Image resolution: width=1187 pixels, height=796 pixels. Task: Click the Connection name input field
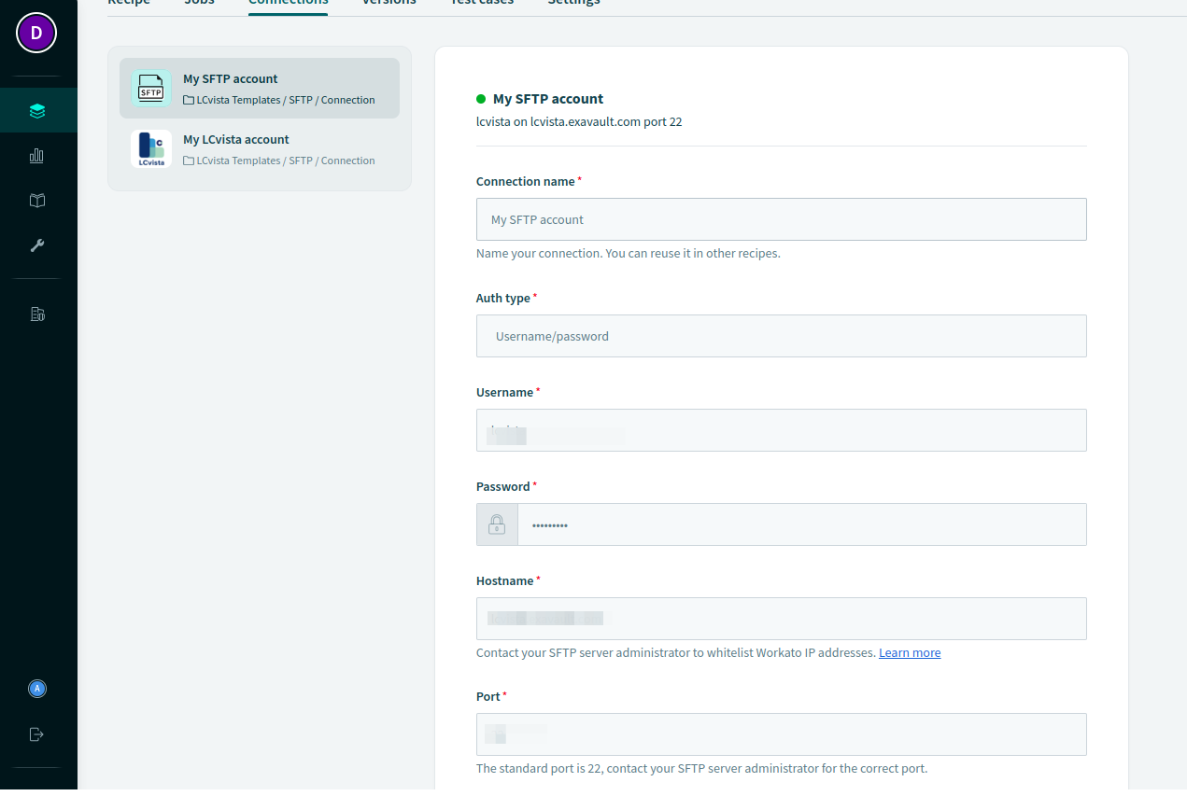(x=781, y=219)
